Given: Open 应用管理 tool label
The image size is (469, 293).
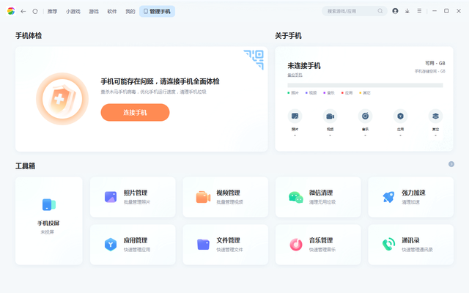Looking at the screenshot, I should pyautogui.click(x=136, y=240).
